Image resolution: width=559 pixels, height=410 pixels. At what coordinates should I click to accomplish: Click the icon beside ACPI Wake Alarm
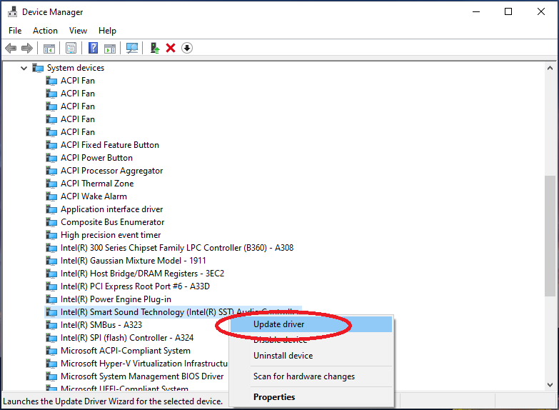click(x=51, y=196)
